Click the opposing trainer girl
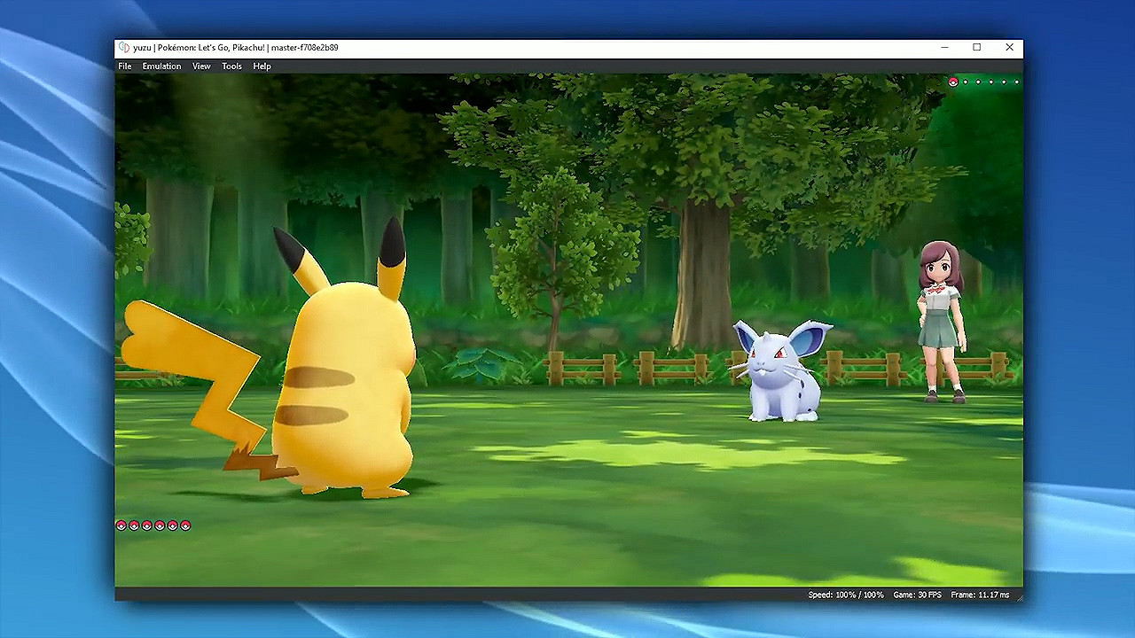1135x638 pixels. point(942,319)
